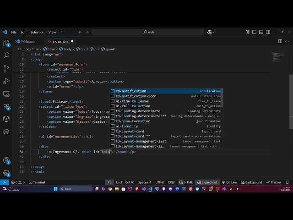This screenshot has width=293, height=220.
Task: Click Ln 31, Col 40 indicator
Action: [x=125, y=182]
